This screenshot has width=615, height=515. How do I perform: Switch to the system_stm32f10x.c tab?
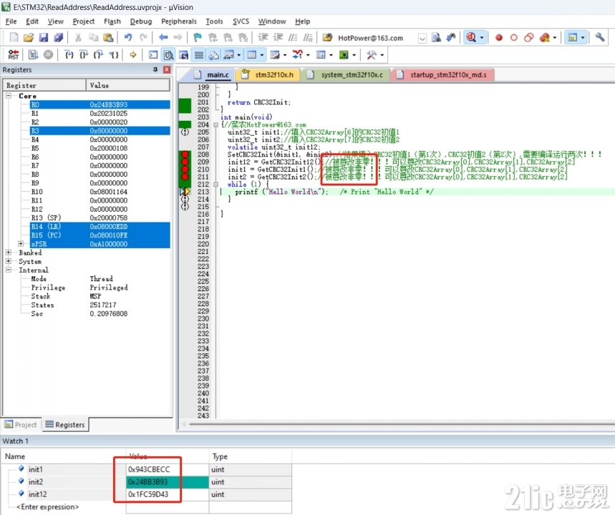pos(346,74)
